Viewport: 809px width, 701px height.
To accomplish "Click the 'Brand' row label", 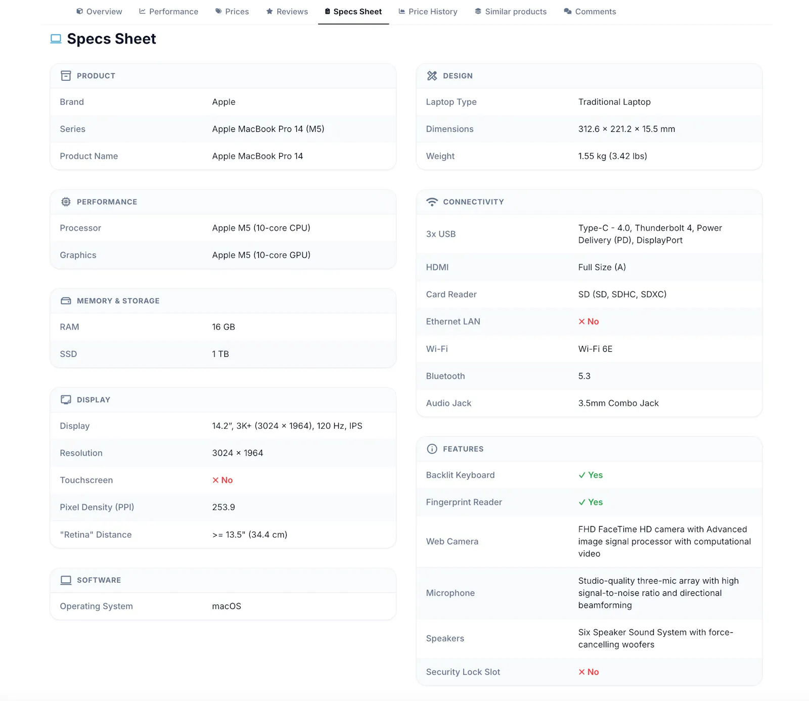I will pyautogui.click(x=72, y=102).
